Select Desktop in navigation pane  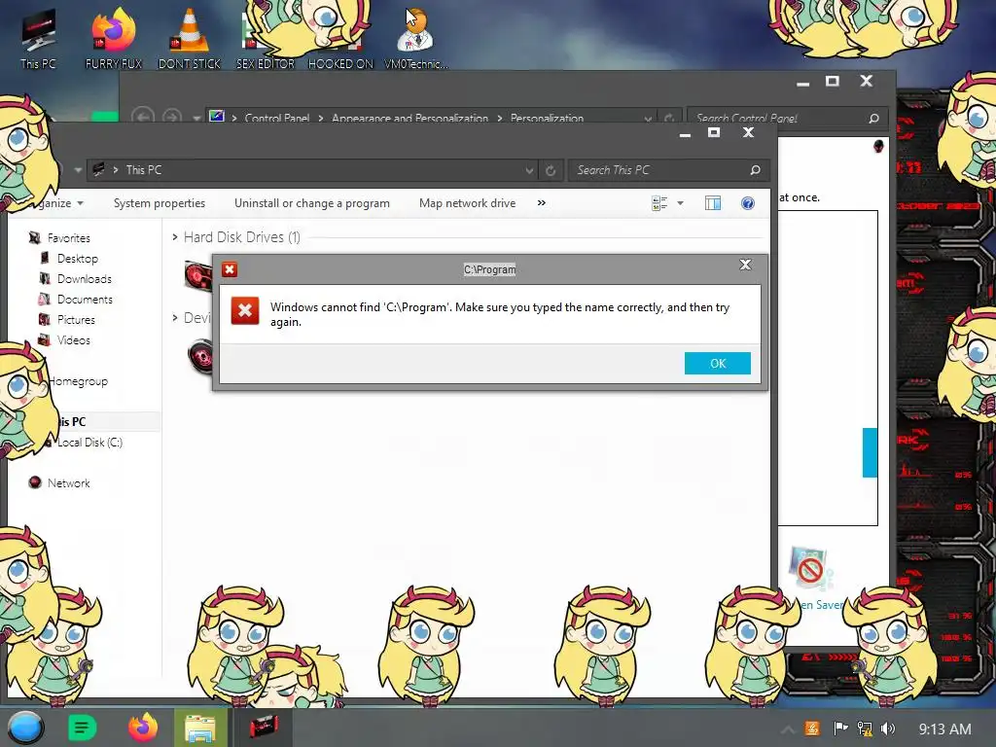pos(78,259)
